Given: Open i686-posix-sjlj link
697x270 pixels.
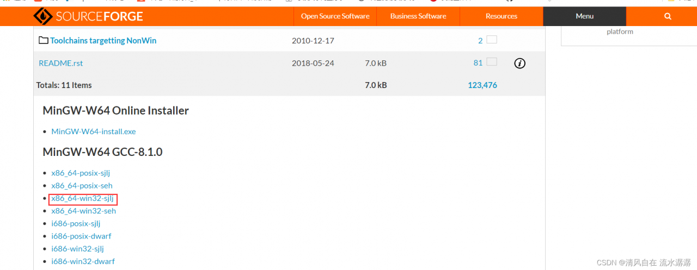Looking at the screenshot, I should pos(76,223).
